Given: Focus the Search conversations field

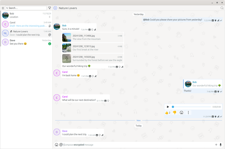Looking at the screenshot, I should pyautogui.click(x=26, y=8).
